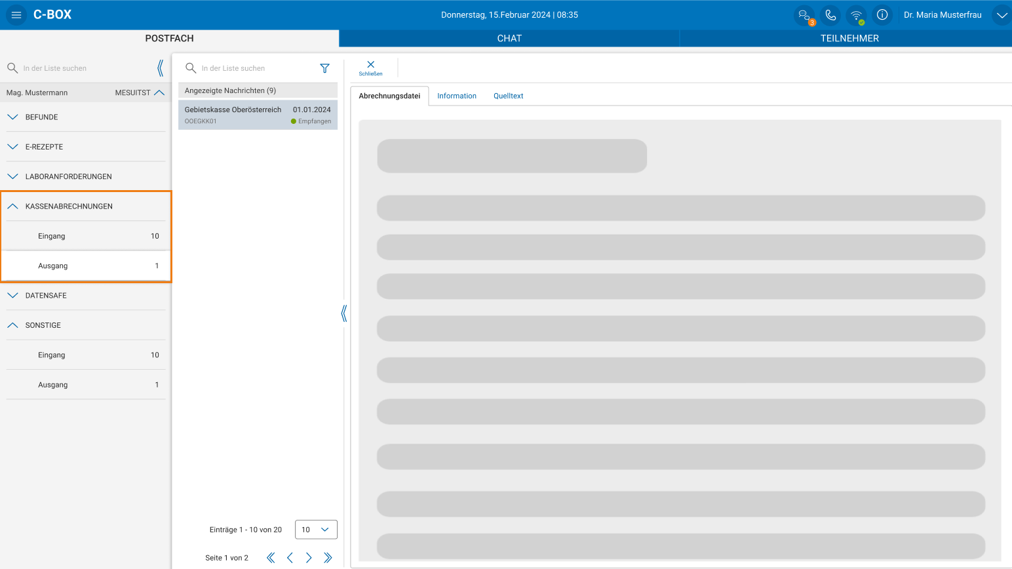
Task: Select the Abrechnungsdatei tab
Action: click(389, 96)
